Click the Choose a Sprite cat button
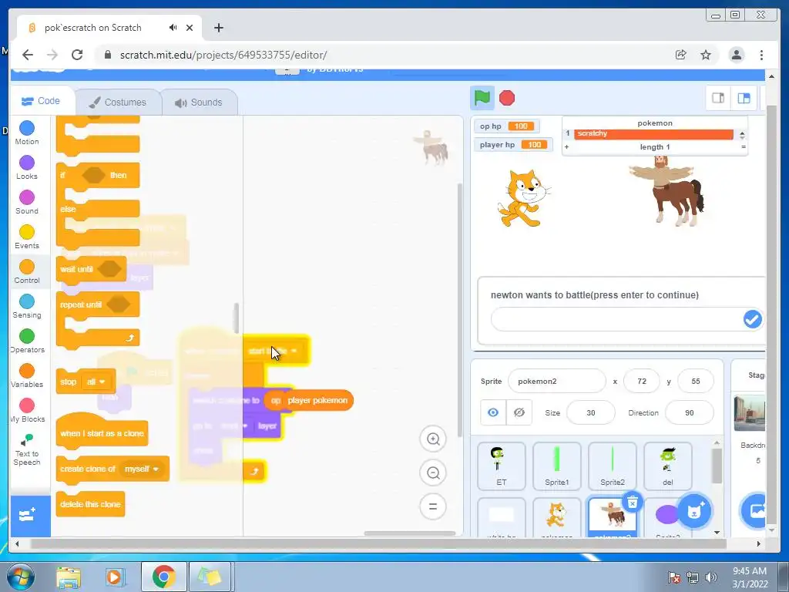Image resolution: width=789 pixels, height=592 pixels. (694, 510)
